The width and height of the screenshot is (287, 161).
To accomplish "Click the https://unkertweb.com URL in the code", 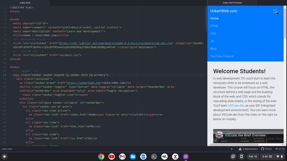I will 84,83.
